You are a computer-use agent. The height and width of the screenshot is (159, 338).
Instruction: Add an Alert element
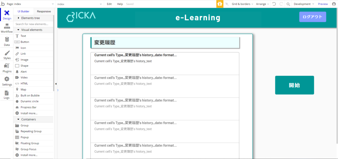pos(33,72)
